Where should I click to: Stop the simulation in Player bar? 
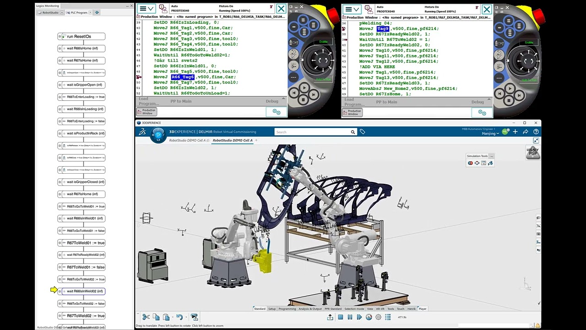[340, 317]
